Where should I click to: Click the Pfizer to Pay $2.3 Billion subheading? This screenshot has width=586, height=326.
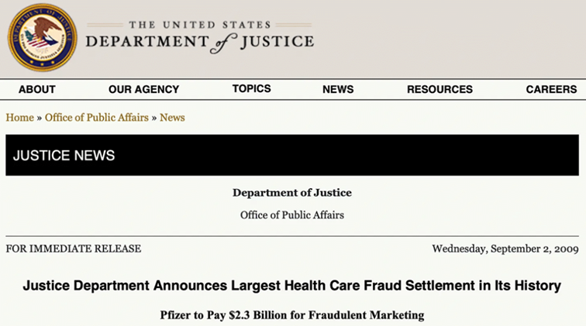(291, 314)
